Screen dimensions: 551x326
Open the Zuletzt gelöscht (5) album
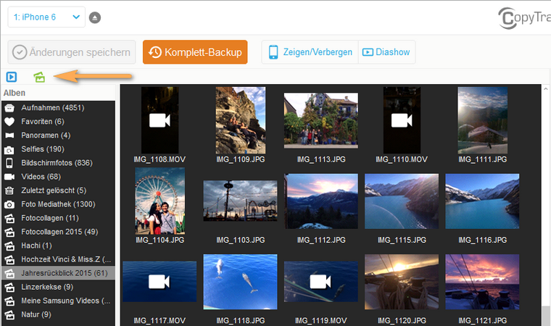58,191
